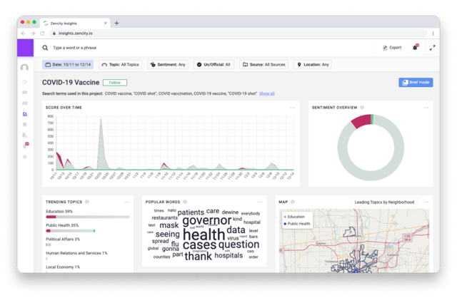The image size is (457, 298).
Task: Click the info icon beside Popular Words
Action: pyautogui.click(x=185, y=202)
